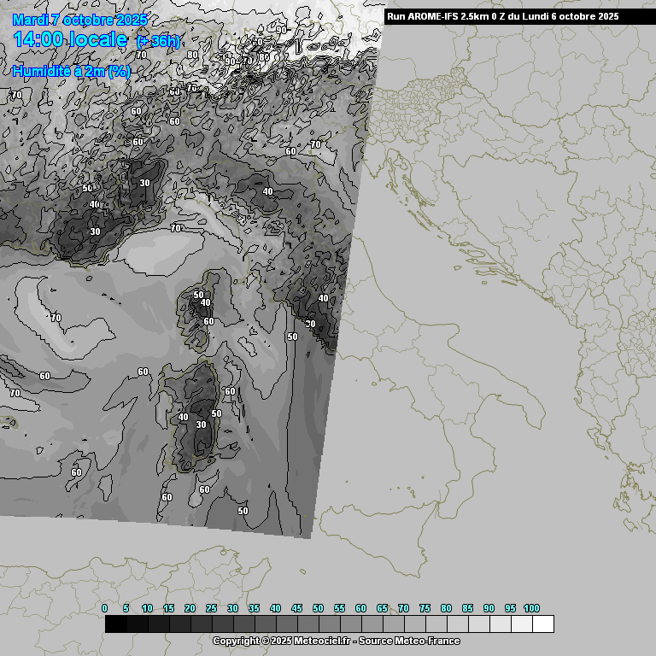Pick the legend swatch labeled 75

coord(436,624)
